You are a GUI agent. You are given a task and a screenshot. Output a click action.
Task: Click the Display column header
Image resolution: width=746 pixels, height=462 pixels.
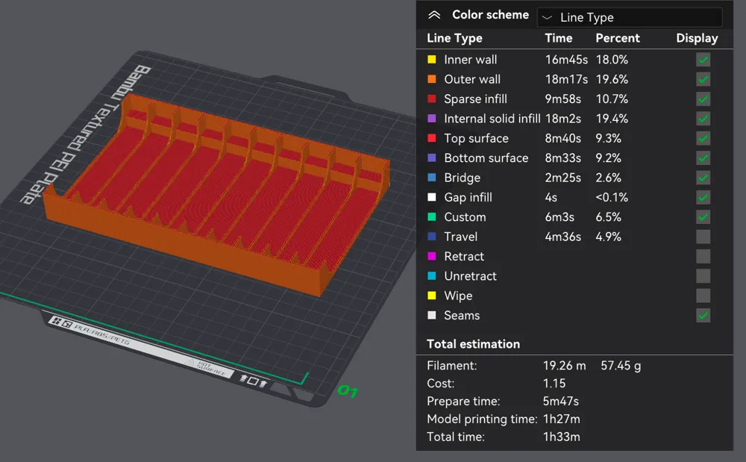click(x=697, y=39)
